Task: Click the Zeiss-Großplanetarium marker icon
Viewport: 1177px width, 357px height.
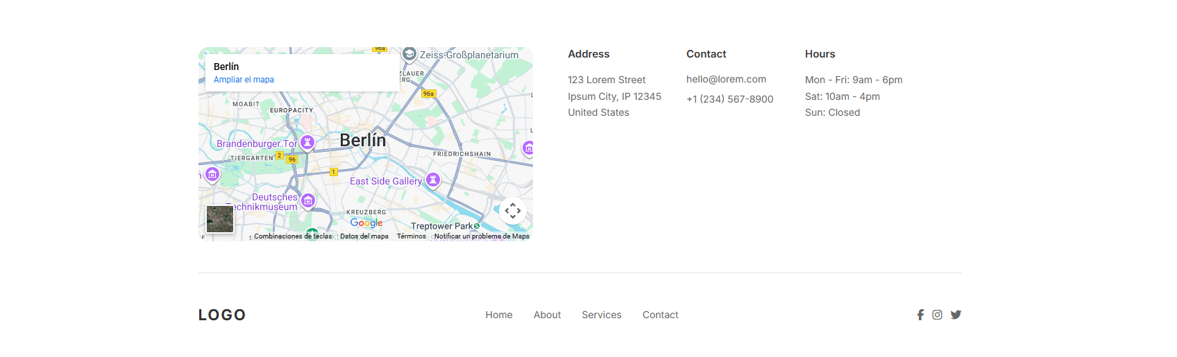Action: (409, 54)
